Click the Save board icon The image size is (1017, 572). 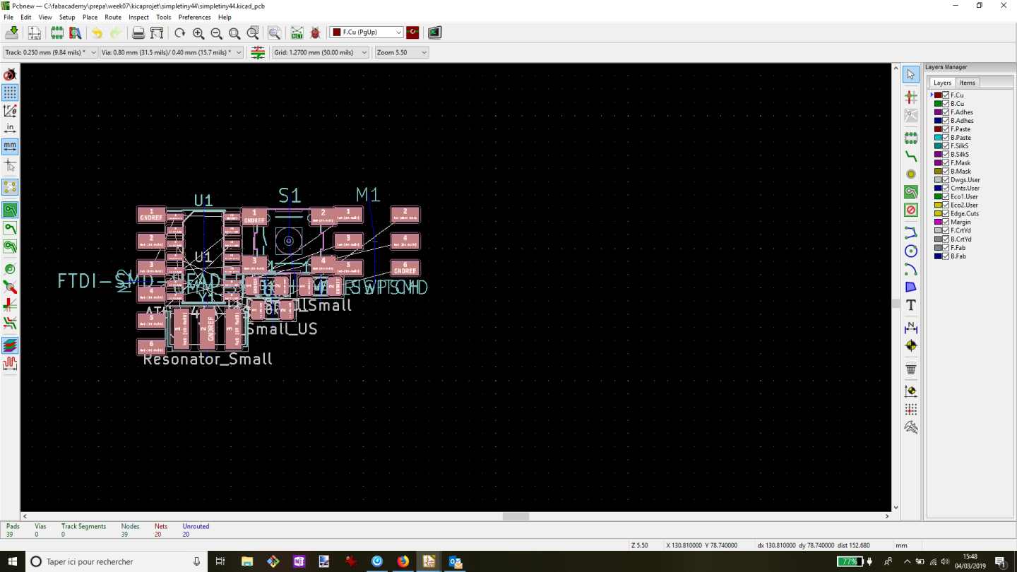[x=12, y=32]
